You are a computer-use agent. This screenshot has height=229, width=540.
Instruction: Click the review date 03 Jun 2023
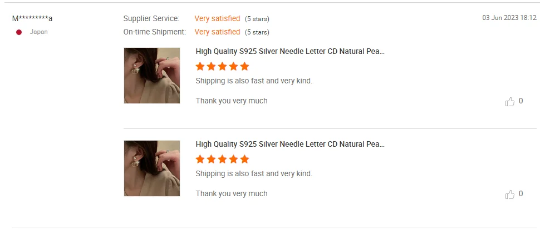coord(509,18)
